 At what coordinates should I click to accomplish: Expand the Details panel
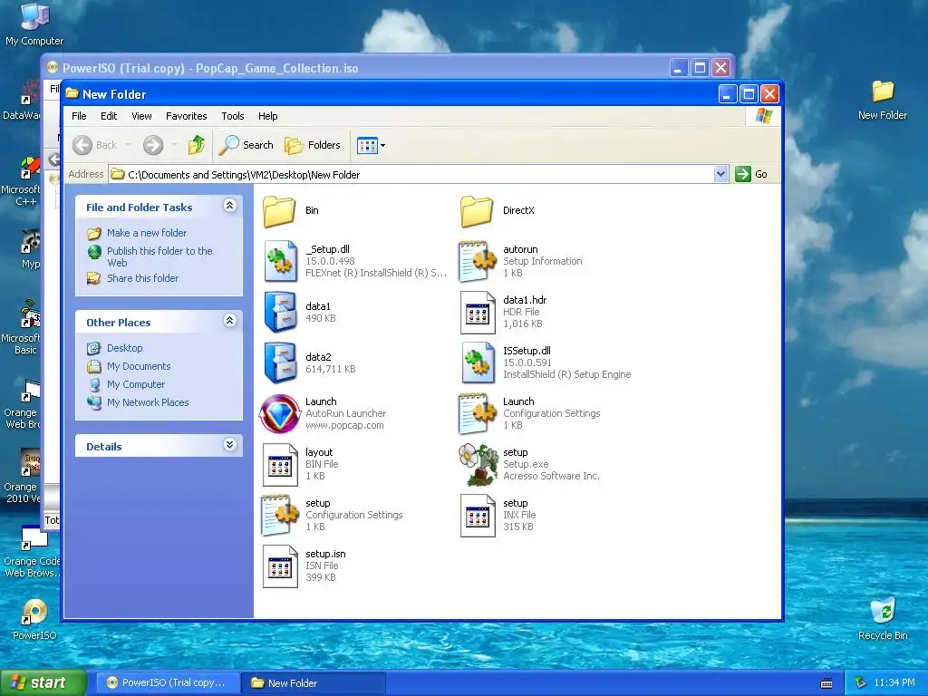pyautogui.click(x=229, y=445)
